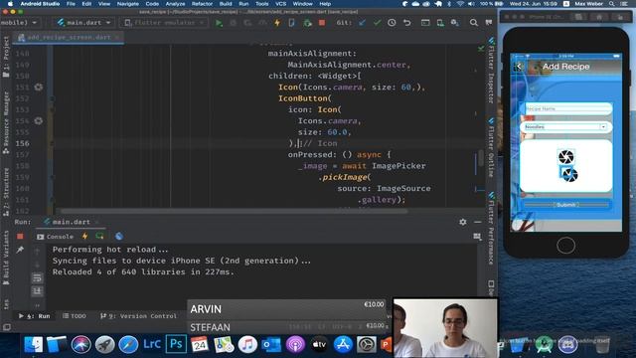Click the Debug bug icon in toolbar
This screenshot has width=636, height=358.
tap(234, 23)
